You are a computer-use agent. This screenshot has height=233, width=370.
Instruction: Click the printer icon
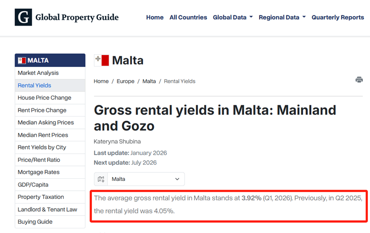coord(359,80)
